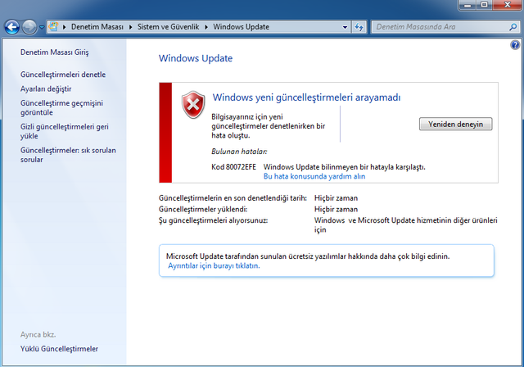The image size is (524, 367).
Task: Click Bulunan hatalar: label
Action: tap(239, 152)
